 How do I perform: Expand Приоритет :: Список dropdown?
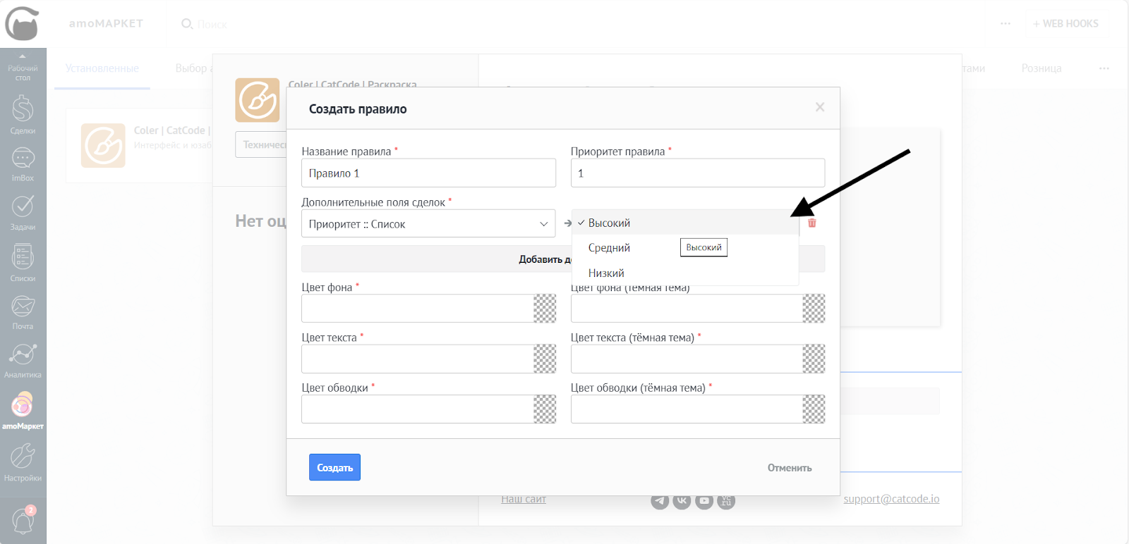pos(428,224)
